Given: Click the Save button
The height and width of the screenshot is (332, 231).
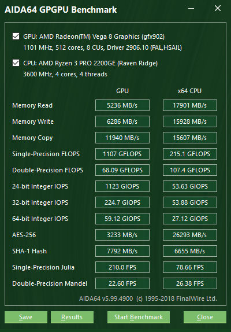Looking at the screenshot, I should pos(26,317).
